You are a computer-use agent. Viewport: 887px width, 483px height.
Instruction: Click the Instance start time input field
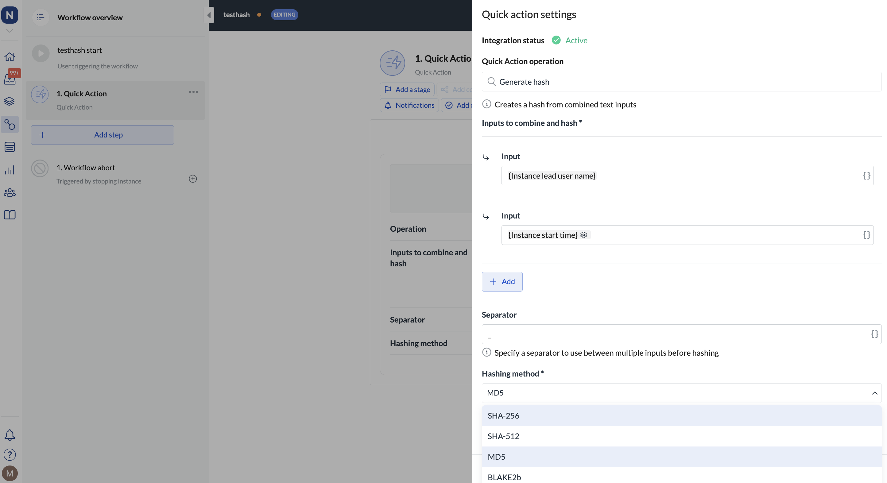(687, 235)
